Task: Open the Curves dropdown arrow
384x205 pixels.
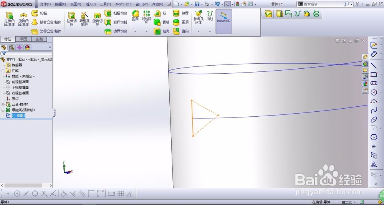Action: coord(210,31)
